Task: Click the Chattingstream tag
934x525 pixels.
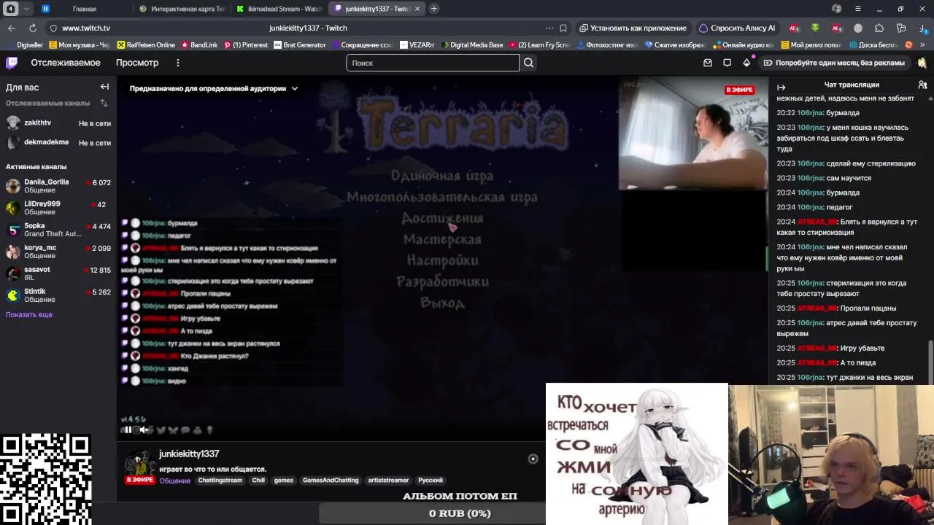Action: [x=220, y=481]
